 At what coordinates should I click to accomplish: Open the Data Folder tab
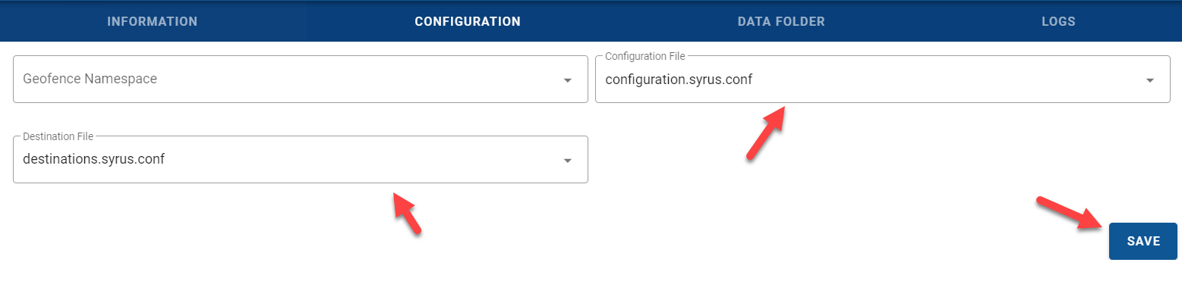(x=781, y=21)
